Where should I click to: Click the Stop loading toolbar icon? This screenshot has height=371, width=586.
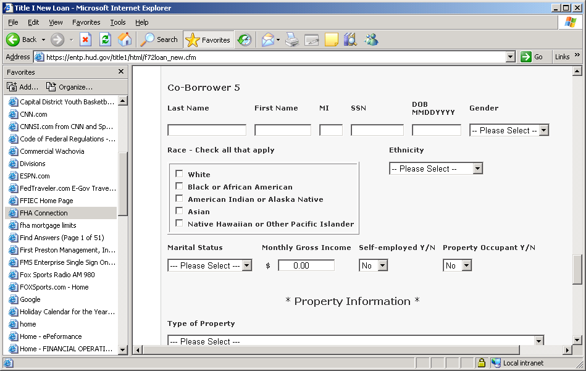click(86, 40)
